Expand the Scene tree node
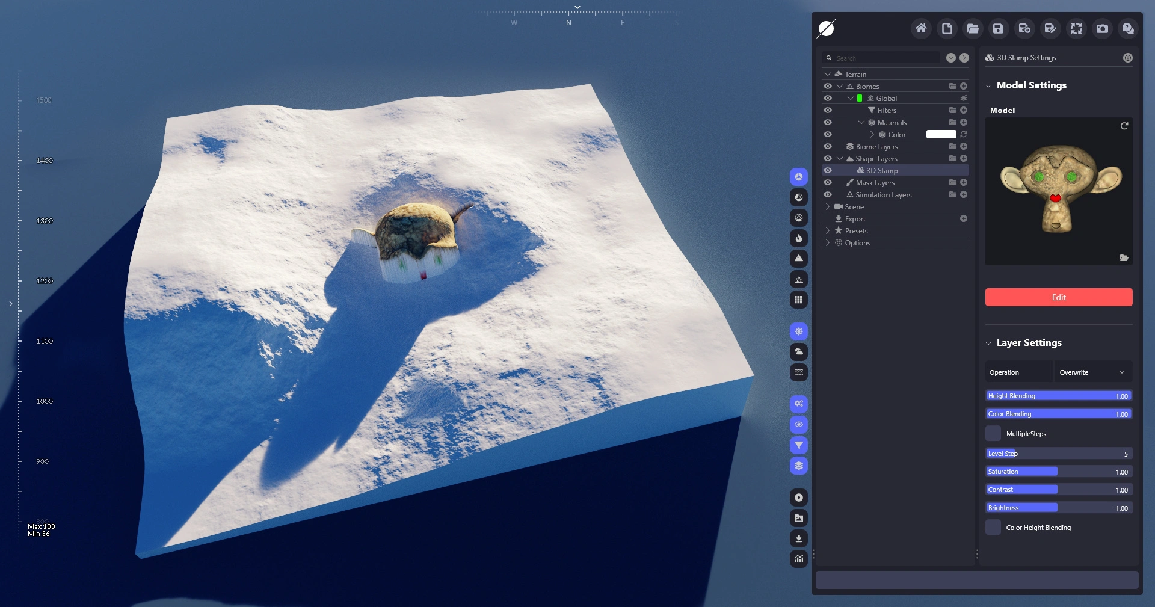This screenshot has width=1155, height=607. tap(828, 207)
